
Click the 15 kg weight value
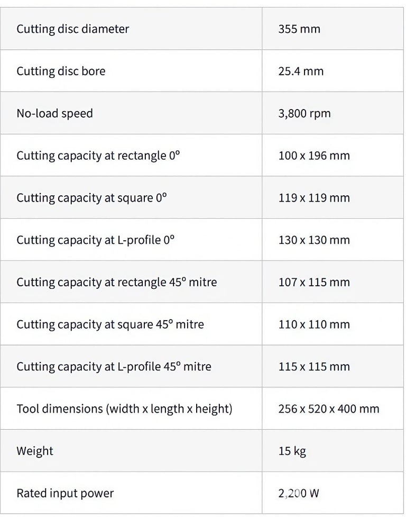(x=292, y=451)
